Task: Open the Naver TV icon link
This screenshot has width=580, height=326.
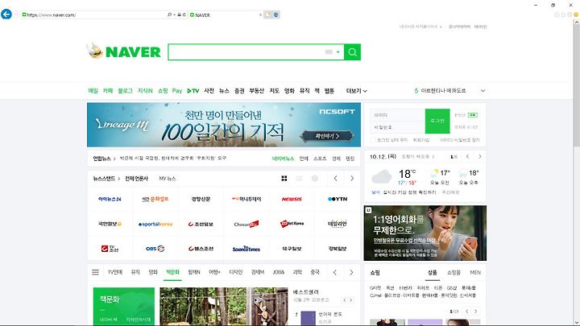Action: tap(193, 90)
